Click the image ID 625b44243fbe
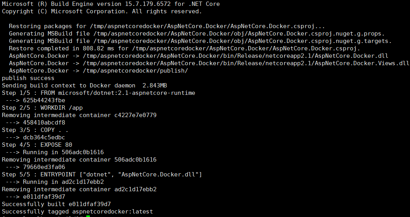 [44, 100]
